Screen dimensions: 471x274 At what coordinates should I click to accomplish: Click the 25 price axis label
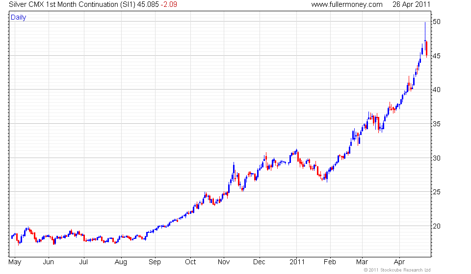(437, 192)
